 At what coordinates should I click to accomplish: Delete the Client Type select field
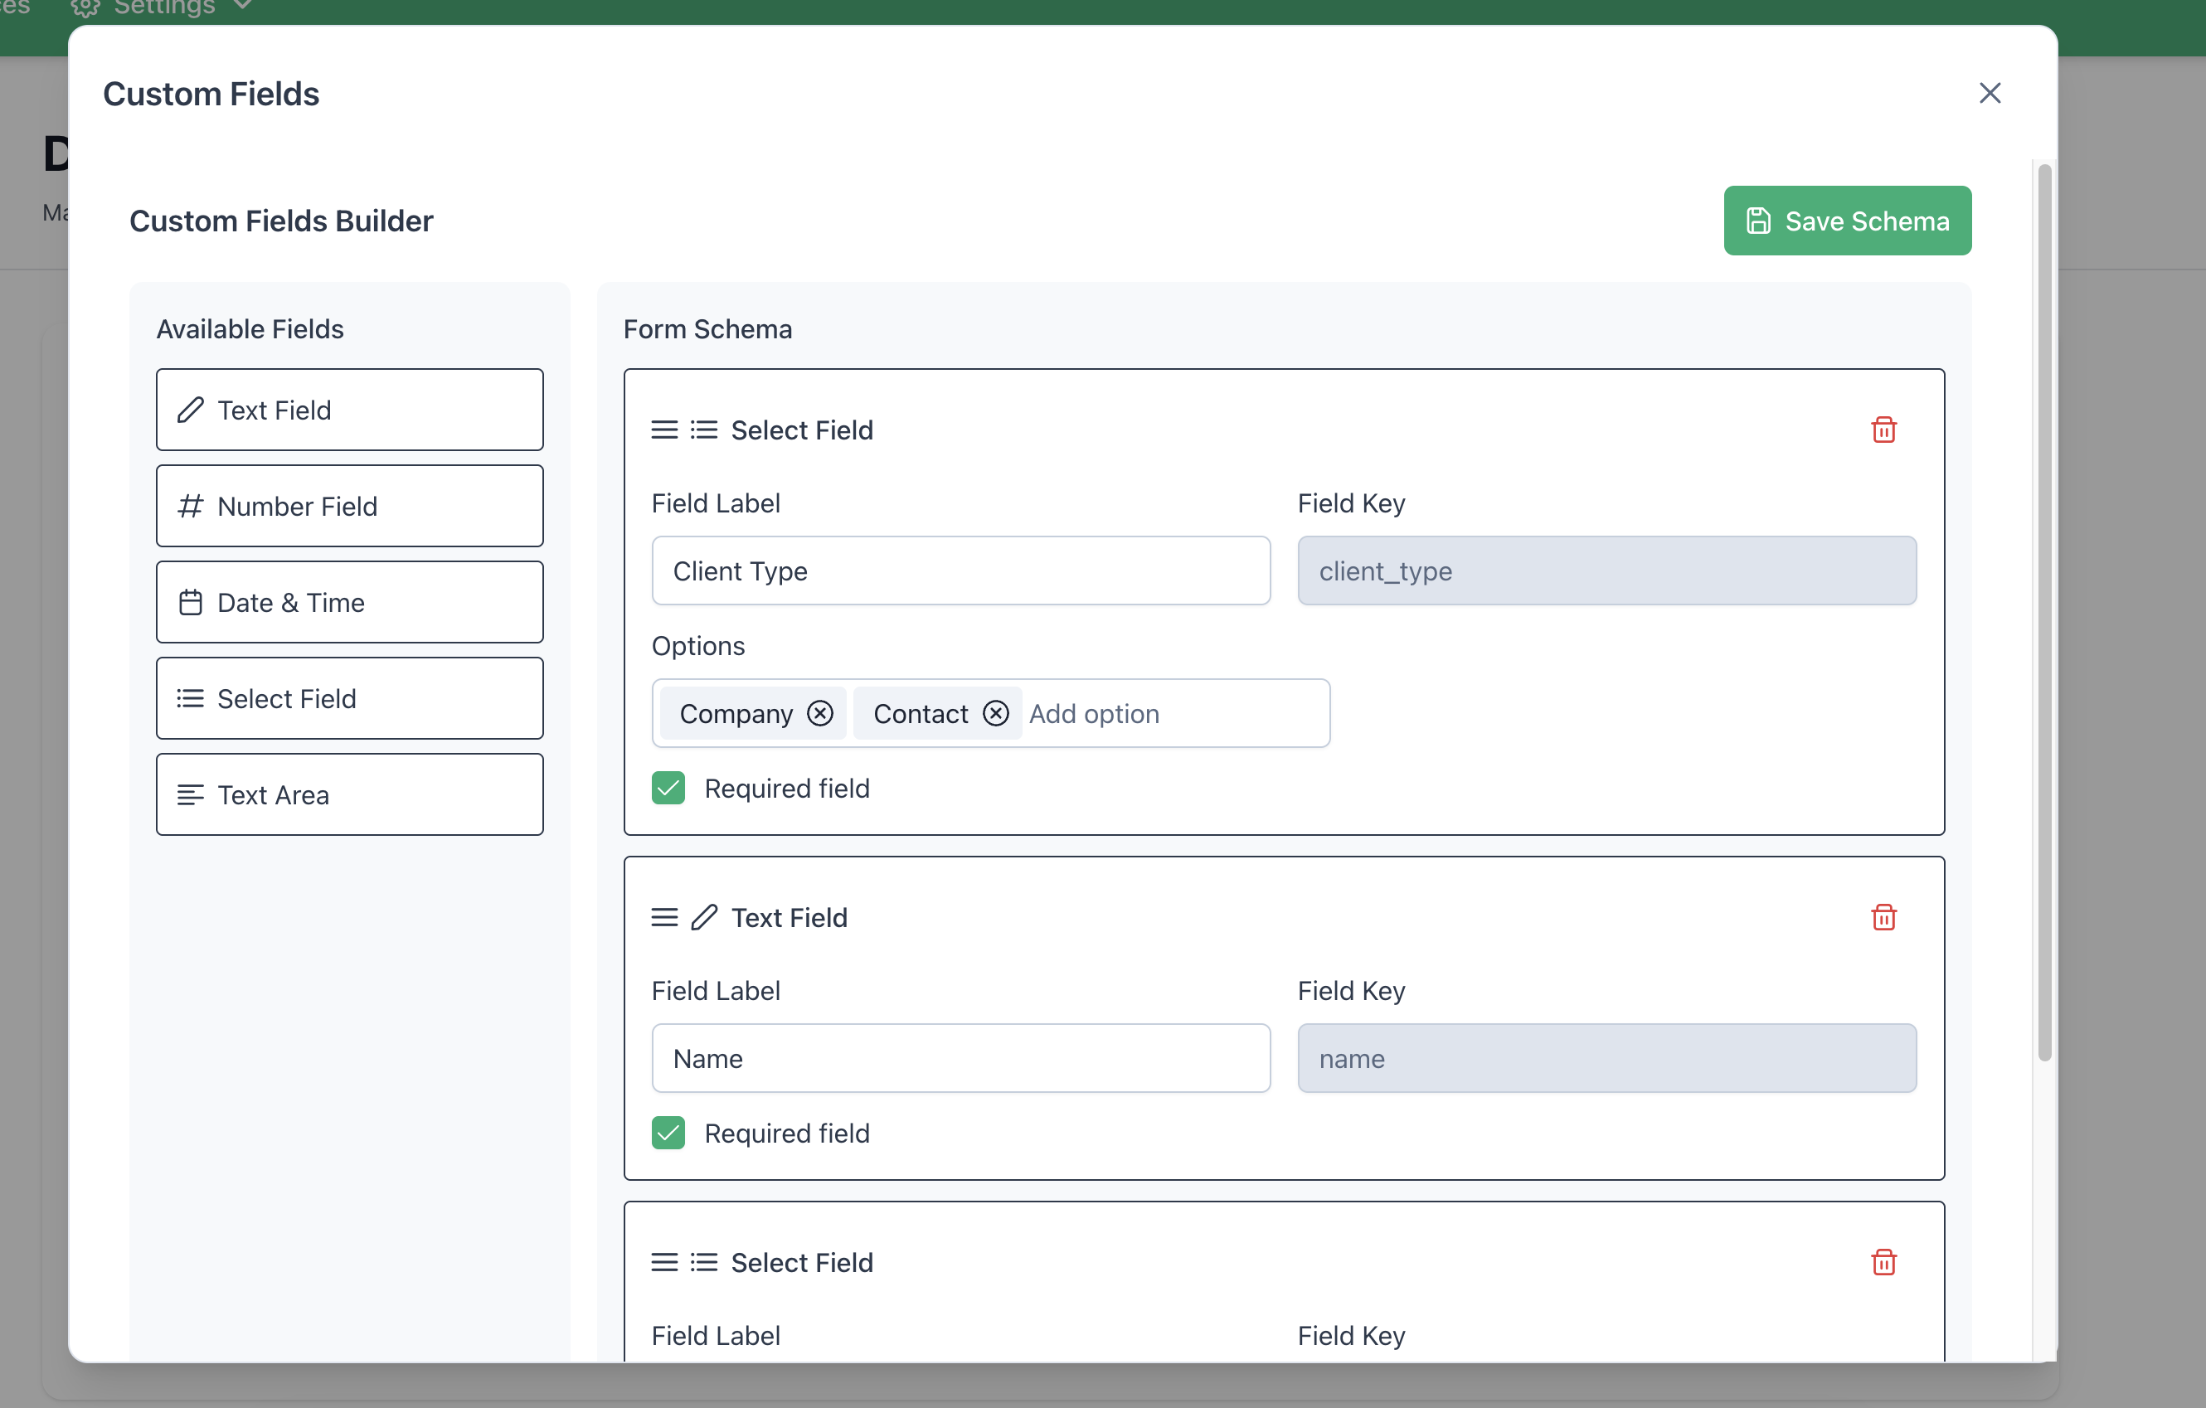tap(1883, 430)
